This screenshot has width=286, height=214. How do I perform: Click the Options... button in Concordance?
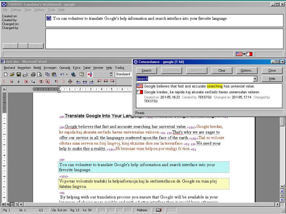pyautogui.click(x=247, y=71)
